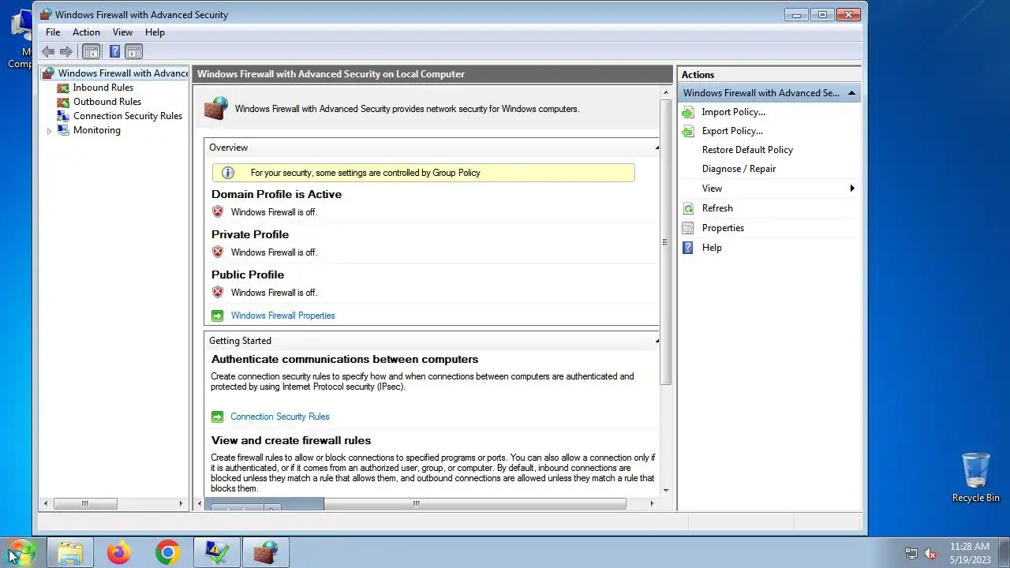1010x568 pixels.
Task: Open the Windows Firewall Properties link
Action: pos(282,316)
